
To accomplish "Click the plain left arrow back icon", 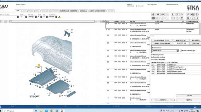I will point(197,18).
